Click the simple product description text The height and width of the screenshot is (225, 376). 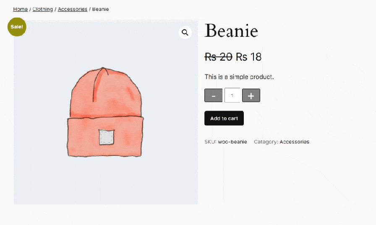click(239, 77)
